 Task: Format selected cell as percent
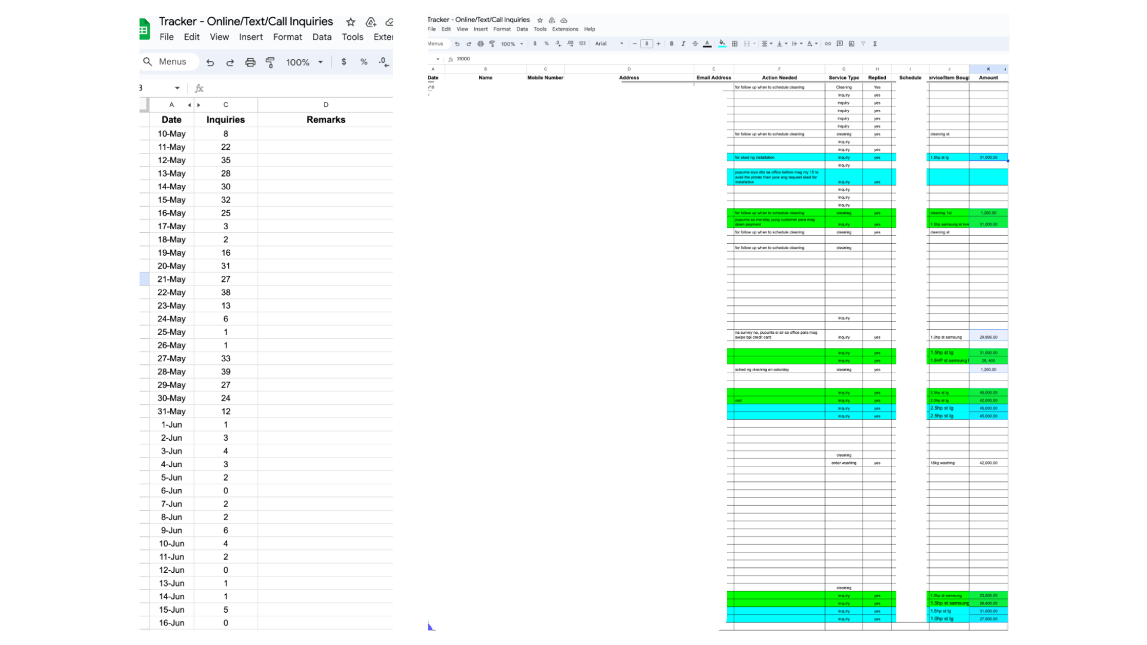point(545,44)
